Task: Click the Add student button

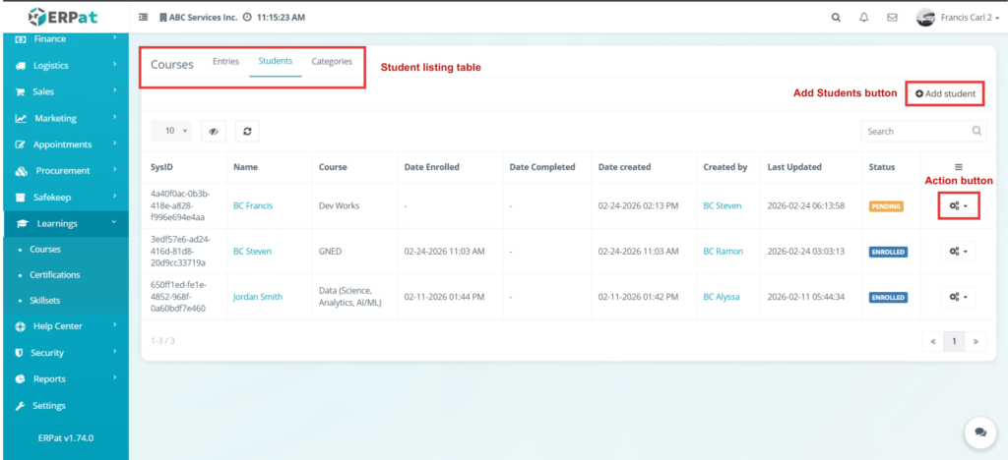Action: click(945, 93)
